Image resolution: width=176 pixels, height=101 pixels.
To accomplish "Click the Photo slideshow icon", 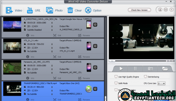I will pos(49,10).
